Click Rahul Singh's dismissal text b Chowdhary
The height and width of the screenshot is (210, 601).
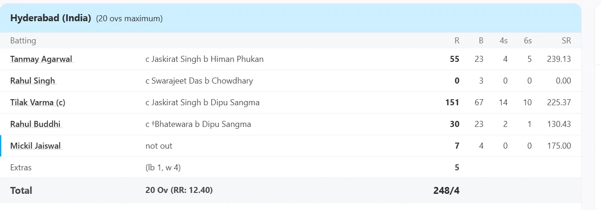tap(229, 81)
